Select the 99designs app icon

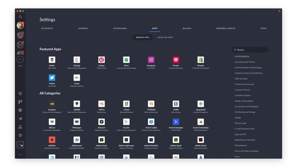click(77, 122)
